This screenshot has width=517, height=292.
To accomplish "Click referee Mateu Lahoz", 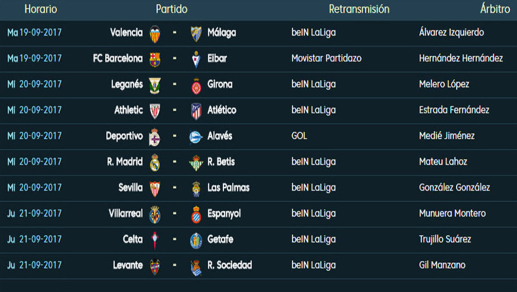I will (x=443, y=162).
